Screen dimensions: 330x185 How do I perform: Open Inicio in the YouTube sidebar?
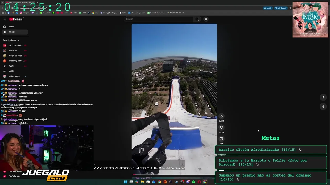(14, 27)
